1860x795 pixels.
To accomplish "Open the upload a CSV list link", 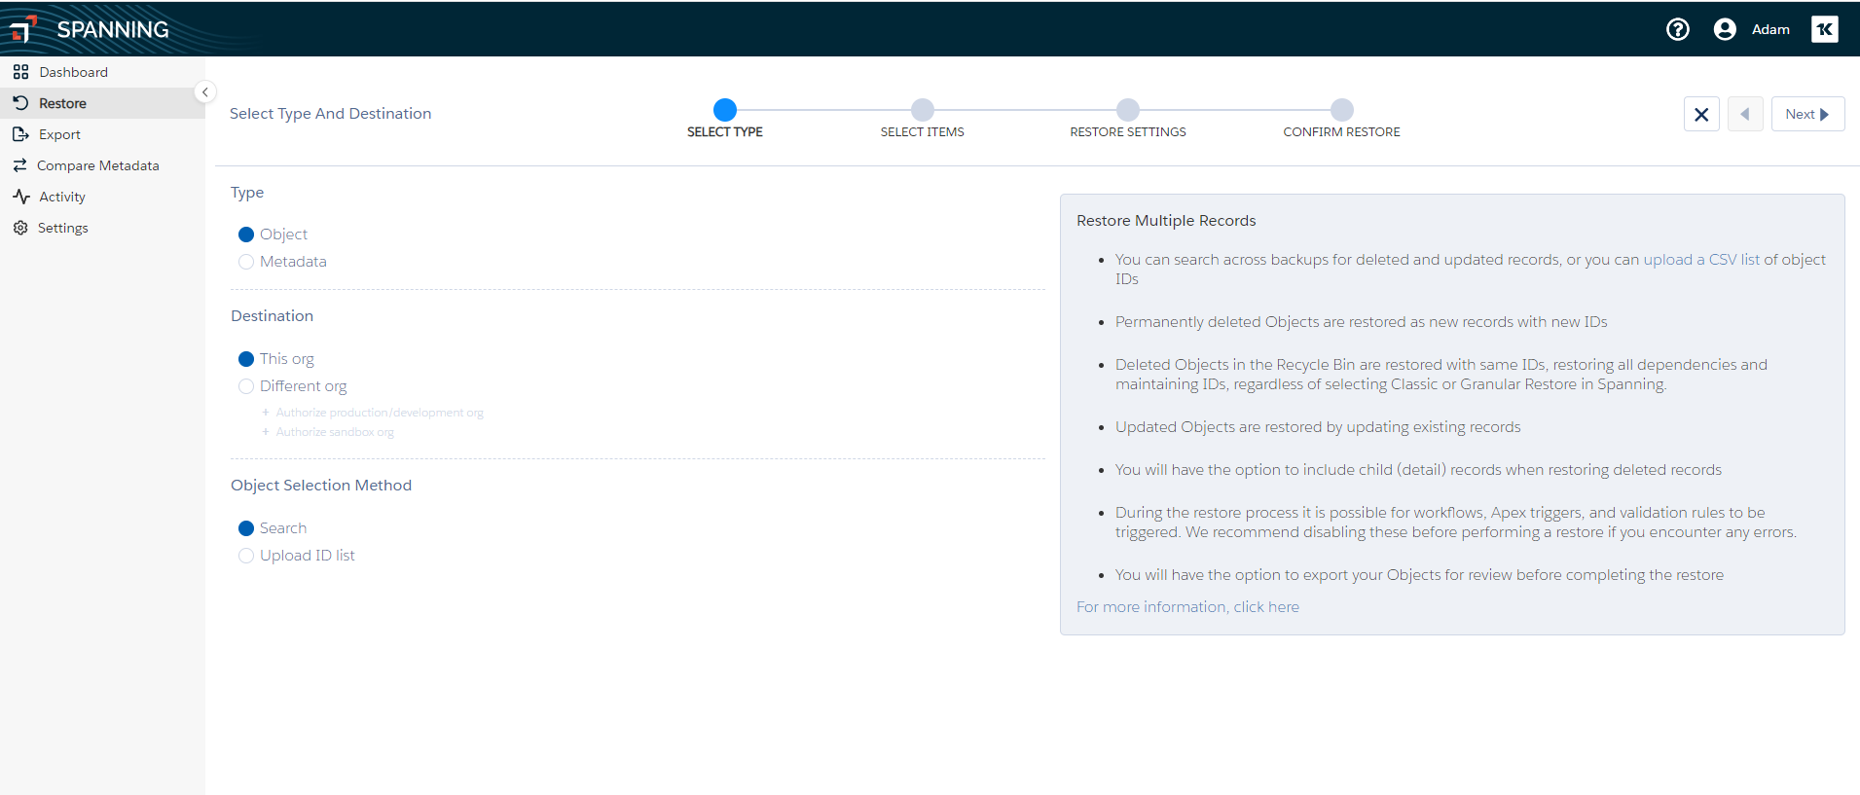I will coord(1701,260).
